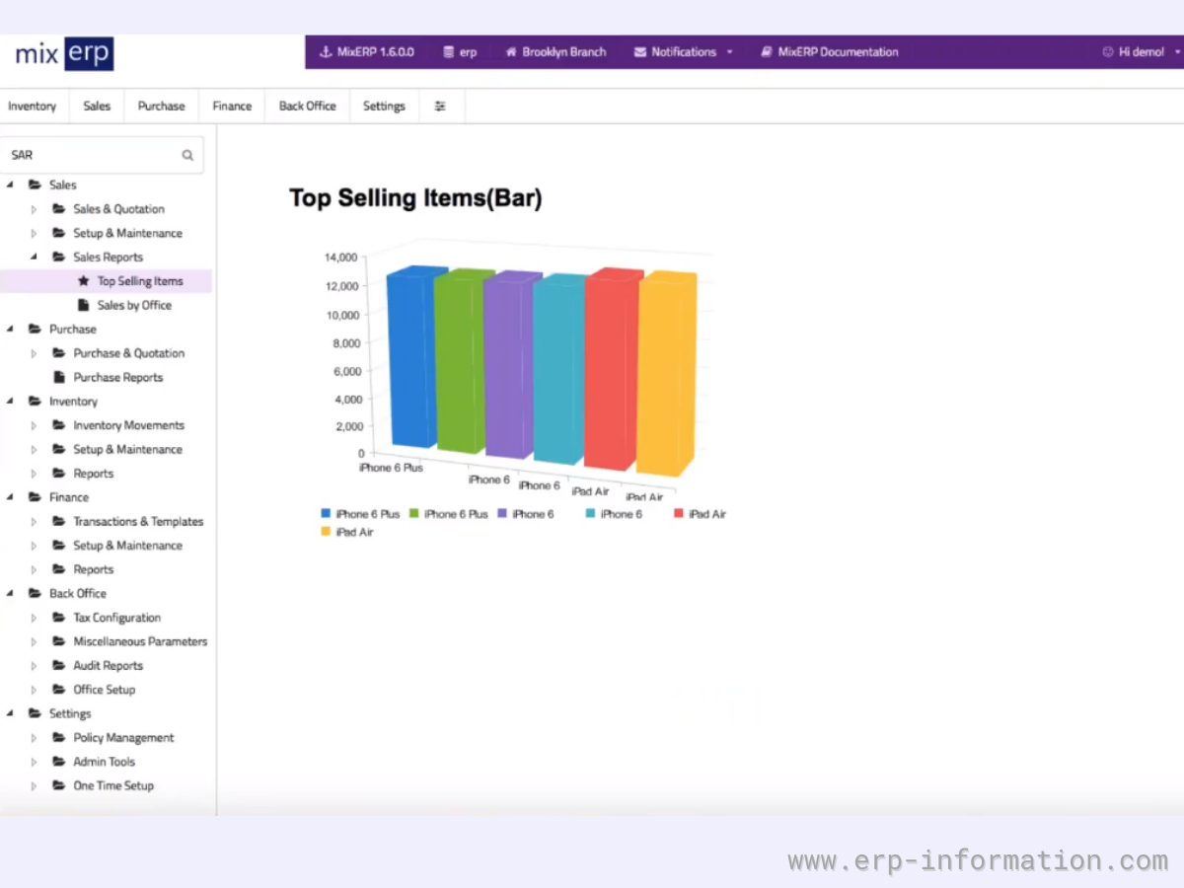Click the folder icon of One Time Setup

59,785
